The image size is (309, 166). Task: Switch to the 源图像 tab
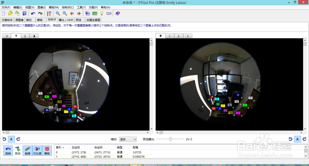click(x=19, y=20)
